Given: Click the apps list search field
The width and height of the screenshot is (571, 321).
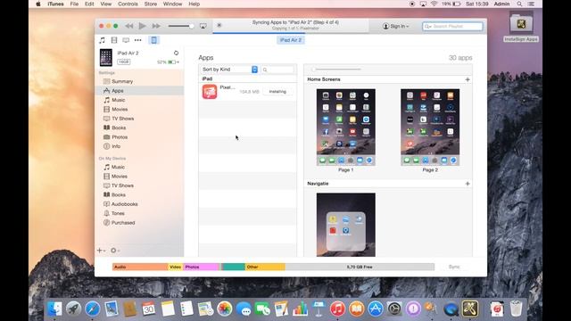Looking at the screenshot, I should pos(277,70).
